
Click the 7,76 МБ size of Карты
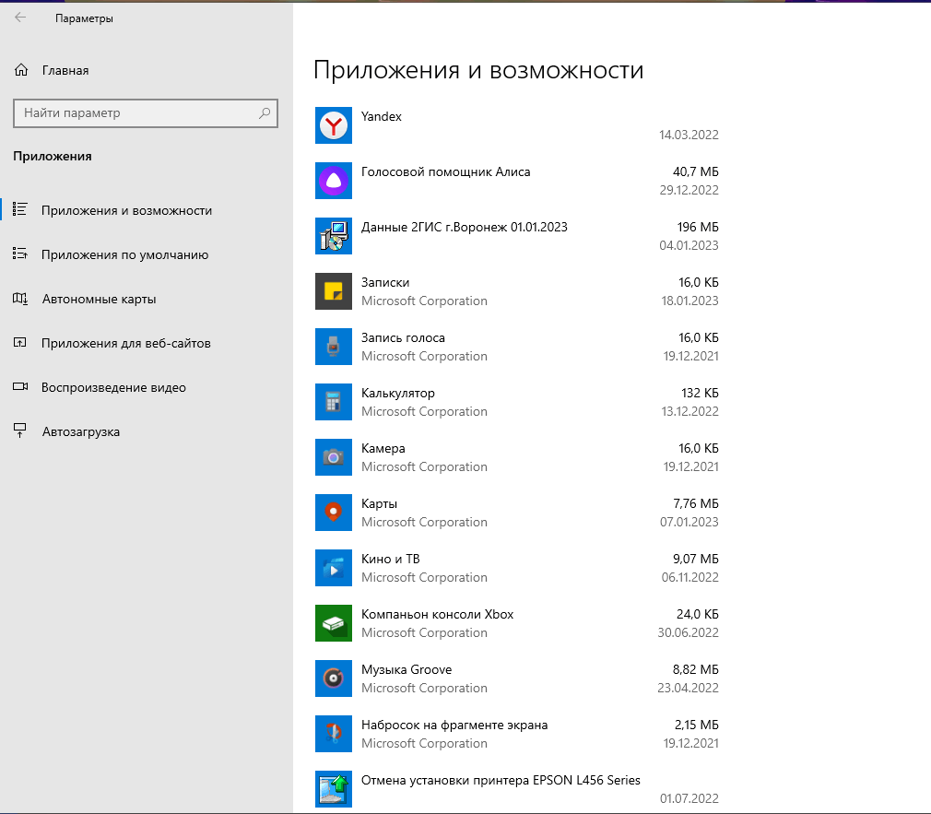[x=695, y=503]
